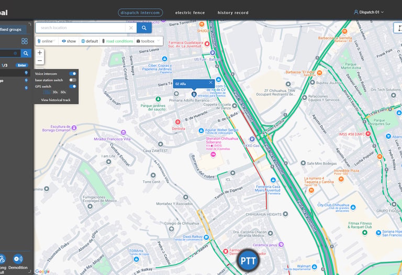Click the Sheraton Chihuahua Soberano hotel pin
The width and height of the screenshot is (402, 275).
click(x=213, y=154)
